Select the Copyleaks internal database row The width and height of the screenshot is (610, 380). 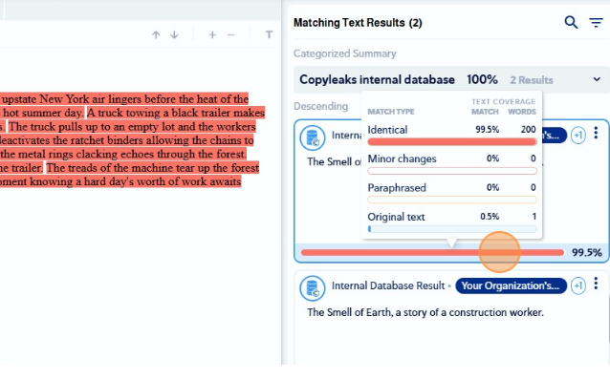pos(451,79)
